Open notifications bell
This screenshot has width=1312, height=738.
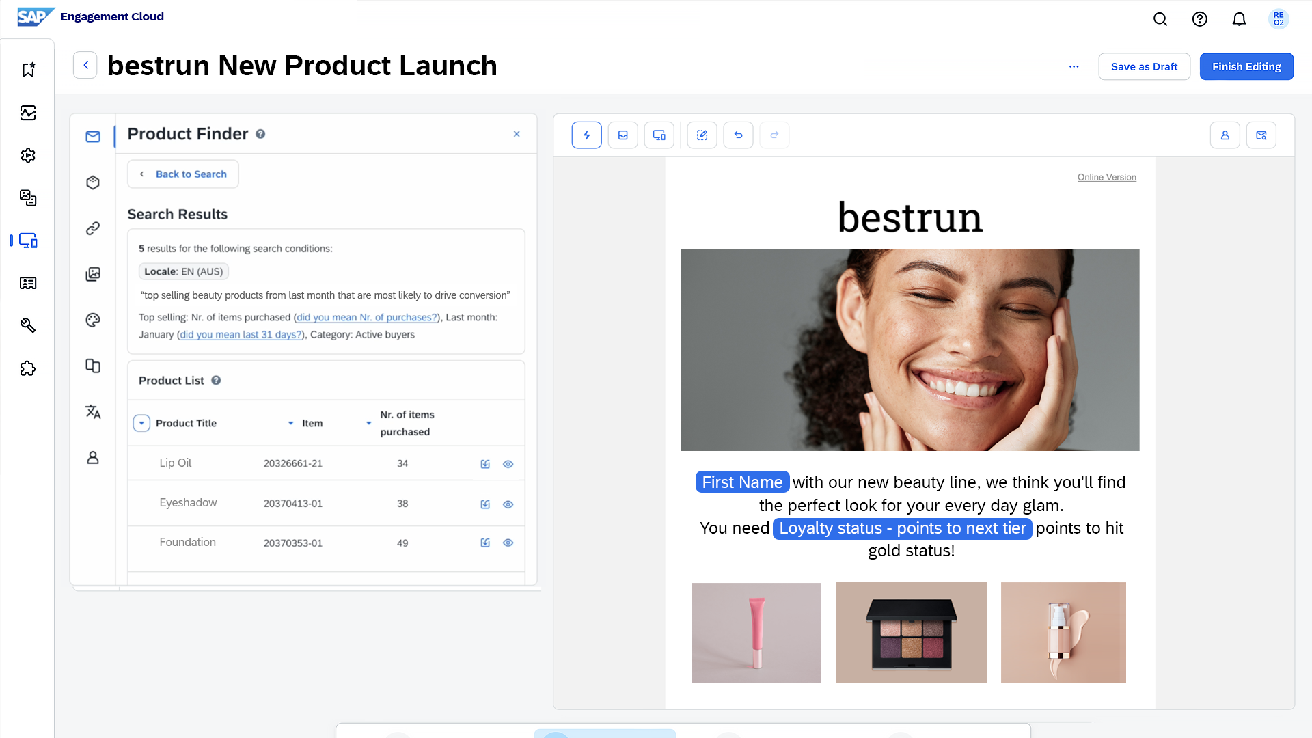pos(1240,19)
